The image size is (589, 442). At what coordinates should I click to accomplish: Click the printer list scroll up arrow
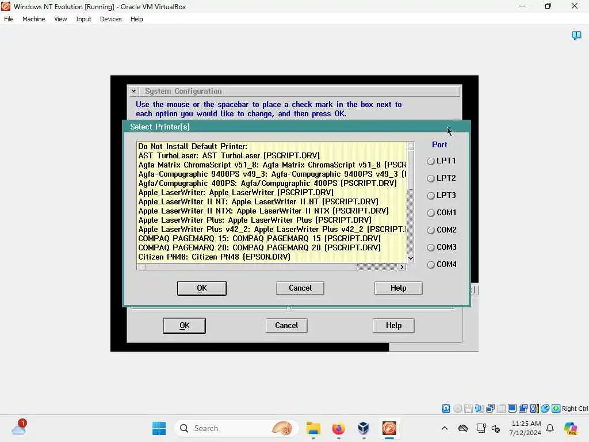click(x=411, y=146)
